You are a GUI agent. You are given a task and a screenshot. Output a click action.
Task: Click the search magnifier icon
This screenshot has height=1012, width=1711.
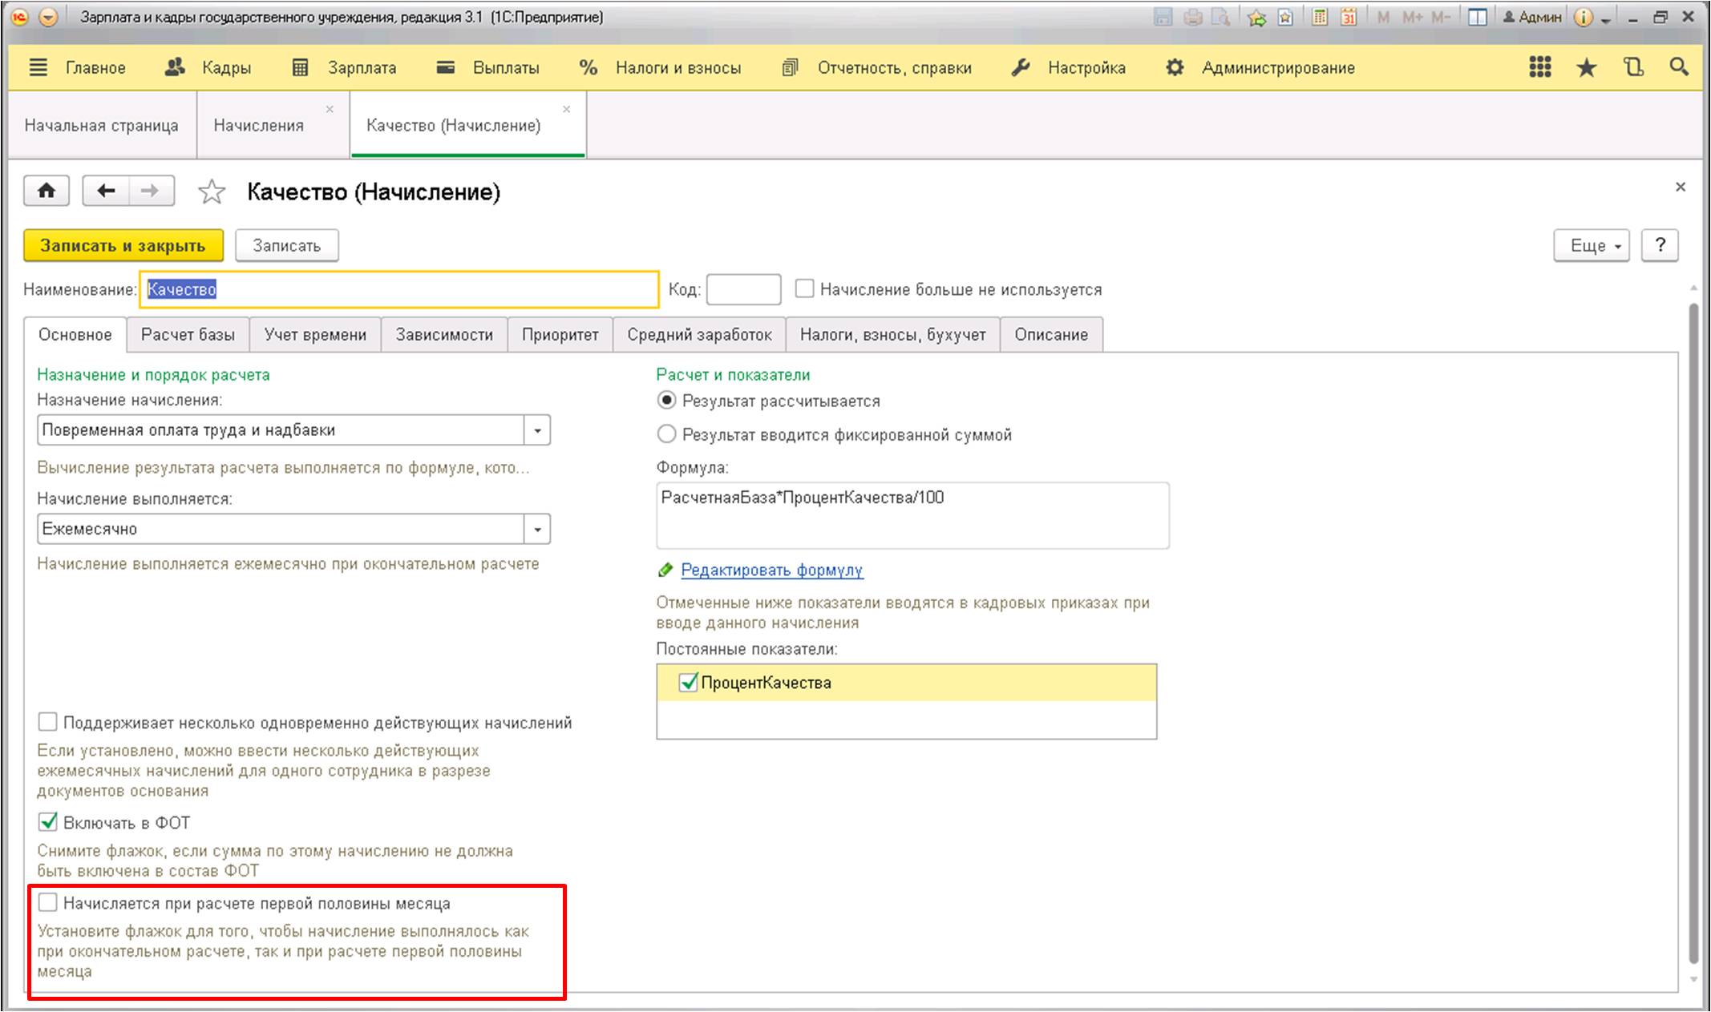click(x=1679, y=67)
